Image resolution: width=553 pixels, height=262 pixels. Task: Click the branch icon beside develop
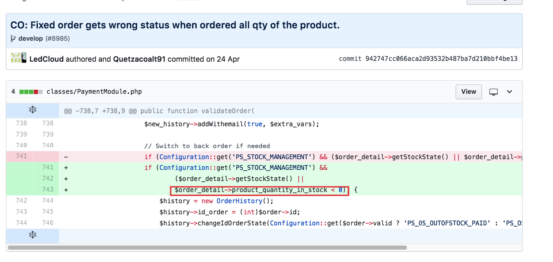[x=14, y=39]
